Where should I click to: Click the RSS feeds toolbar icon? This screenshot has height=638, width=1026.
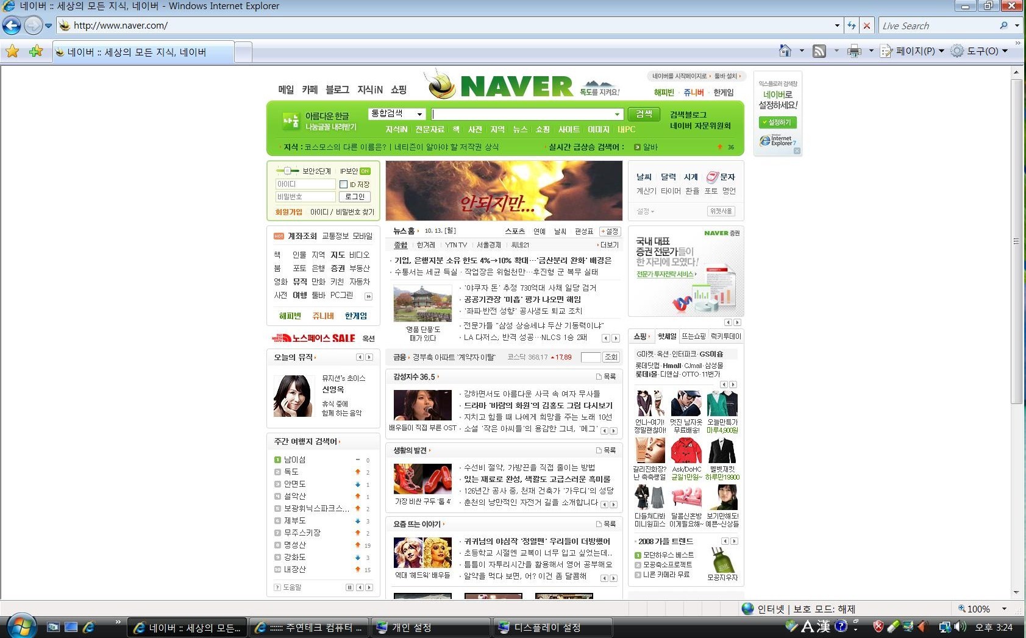pyautogui.click(x=819, y=51)
